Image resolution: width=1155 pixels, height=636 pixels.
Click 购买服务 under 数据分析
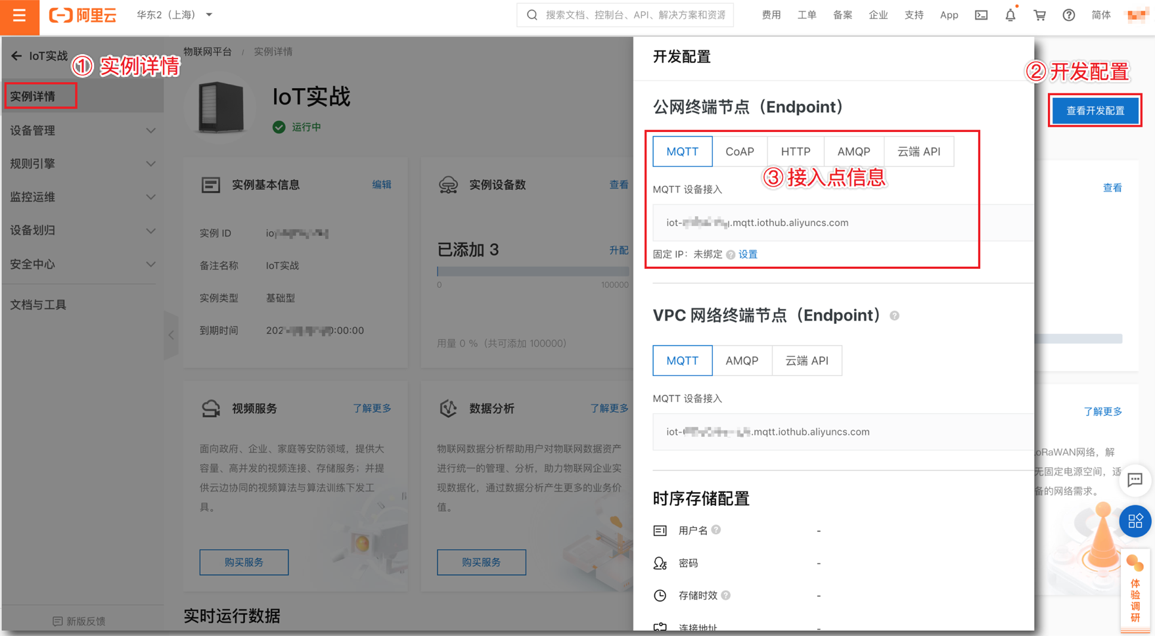tap(482, 562)
